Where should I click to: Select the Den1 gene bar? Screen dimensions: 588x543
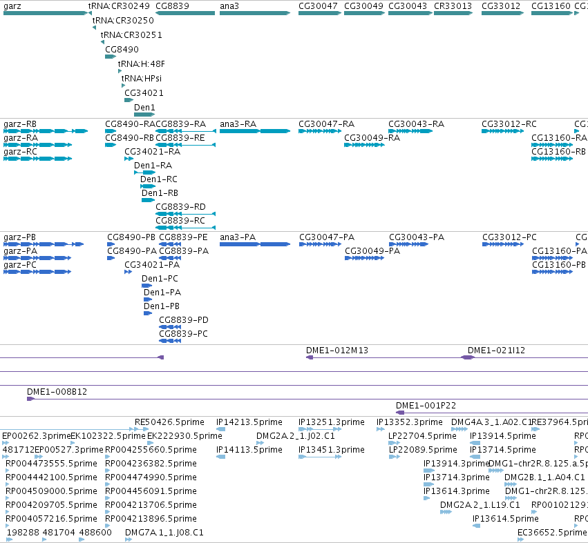[x=144, y=115]
